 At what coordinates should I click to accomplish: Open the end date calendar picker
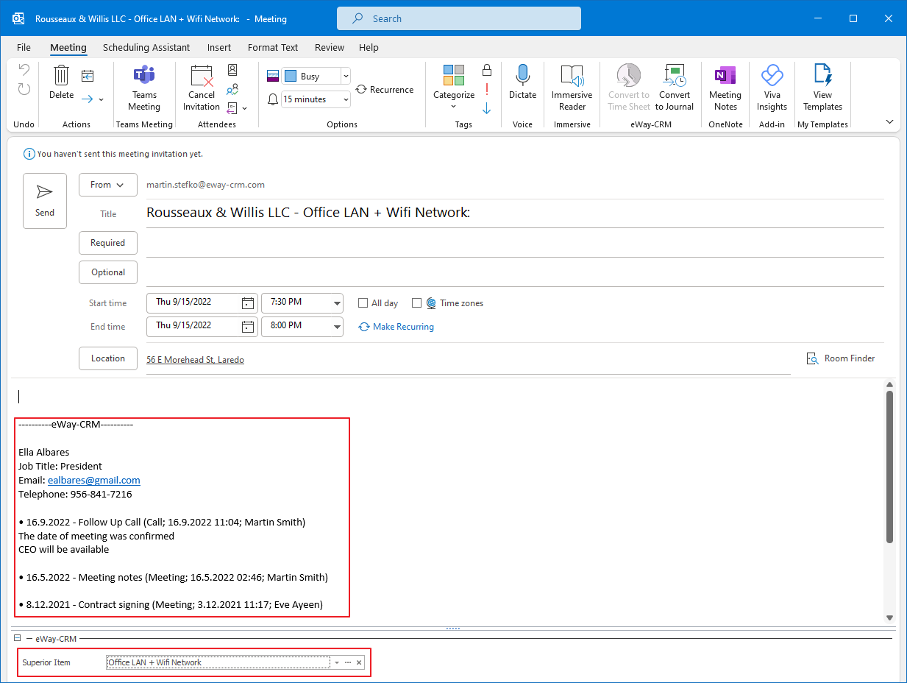(248, 327)
